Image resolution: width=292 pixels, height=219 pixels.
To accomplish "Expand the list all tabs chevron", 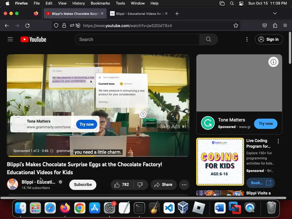I will pyautogui.click(x=275, y=13).
